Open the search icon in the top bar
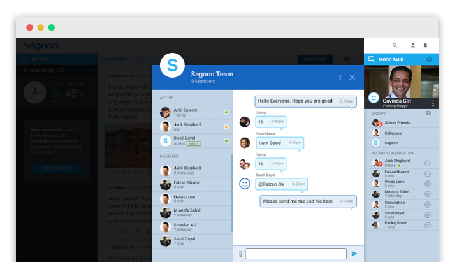 (x=395, y=45)
